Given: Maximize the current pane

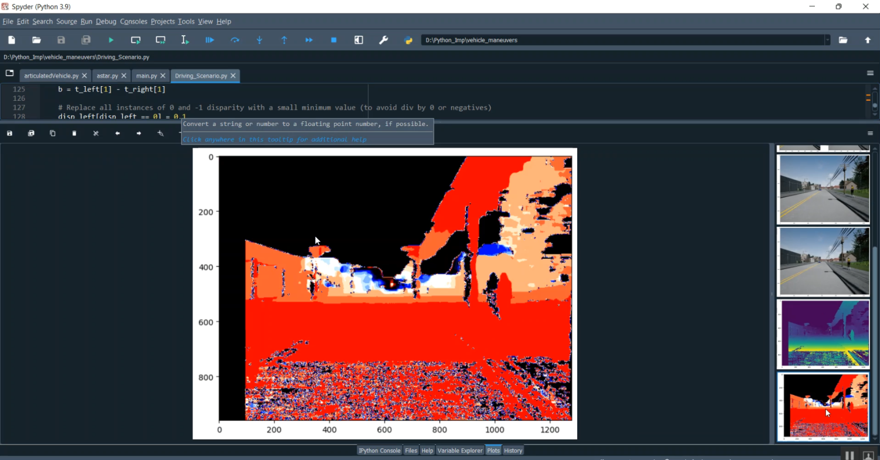Looking at the screenshot, I should pos(358,40).
